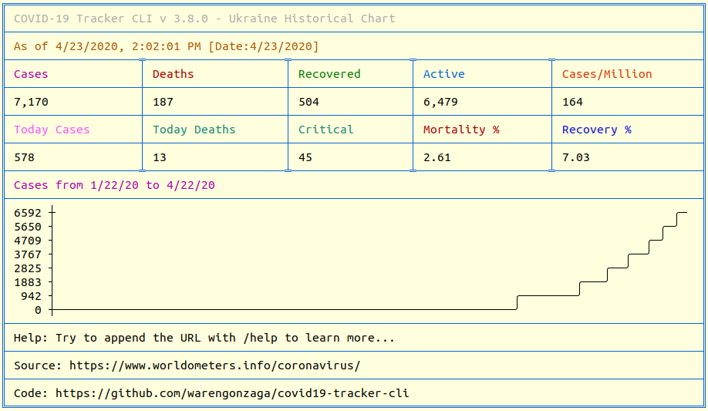Click 'Cases from 1/22/20 to 4/22/20' heading
Screen dimensions: 708x411
tap(114, 185)
